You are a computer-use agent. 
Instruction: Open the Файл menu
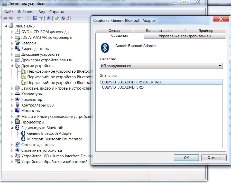click(x=9, y=12)
